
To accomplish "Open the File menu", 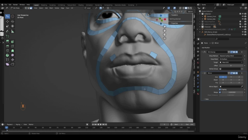I will pyautogui.click(x=6, y=5).
